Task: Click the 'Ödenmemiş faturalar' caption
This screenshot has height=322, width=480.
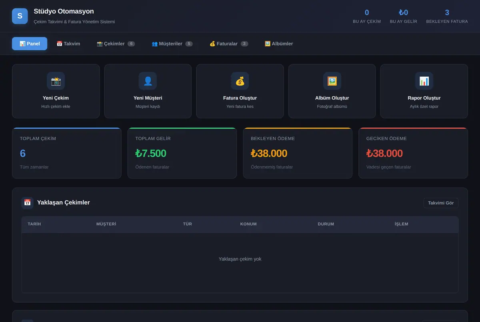Action: (x=272, y=167)
